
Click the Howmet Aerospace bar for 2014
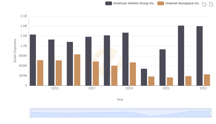point(40,73)
